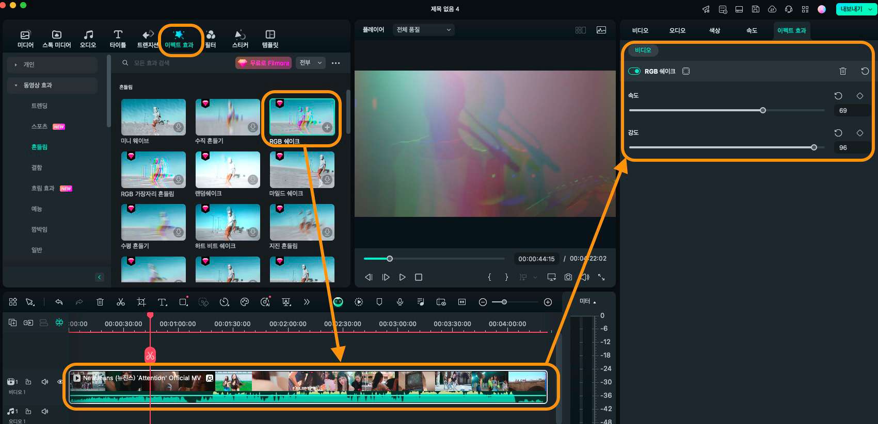Select the 트렌딩 effects category

pyautogui.click(x=39, y=106)
